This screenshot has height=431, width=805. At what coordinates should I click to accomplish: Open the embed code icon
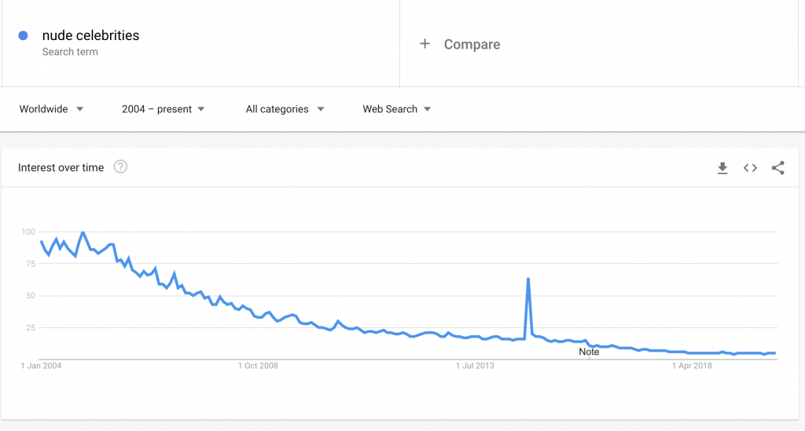(x=750, y=168)
